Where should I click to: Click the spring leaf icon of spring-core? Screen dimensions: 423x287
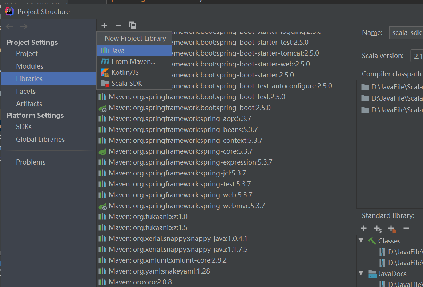pos(102,151)
